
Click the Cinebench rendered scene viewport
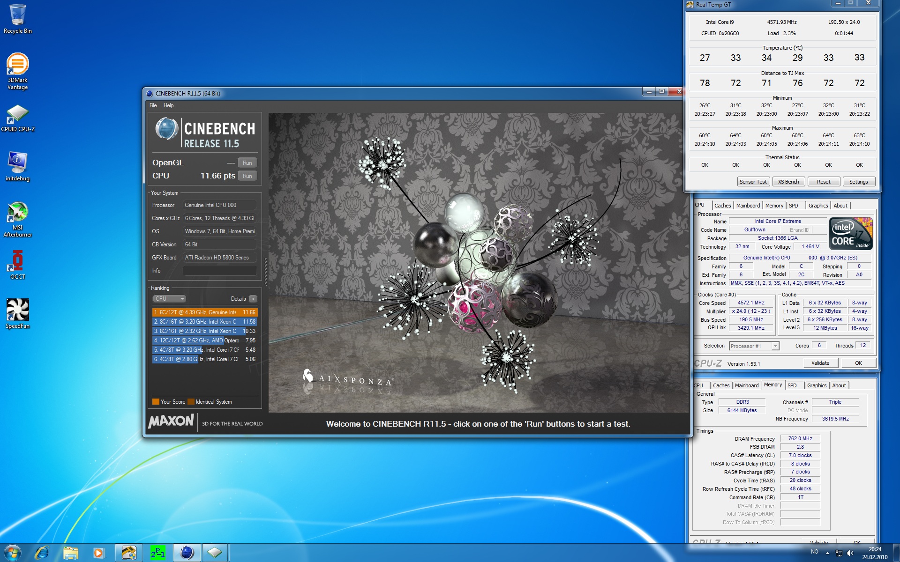click(479, 262)
